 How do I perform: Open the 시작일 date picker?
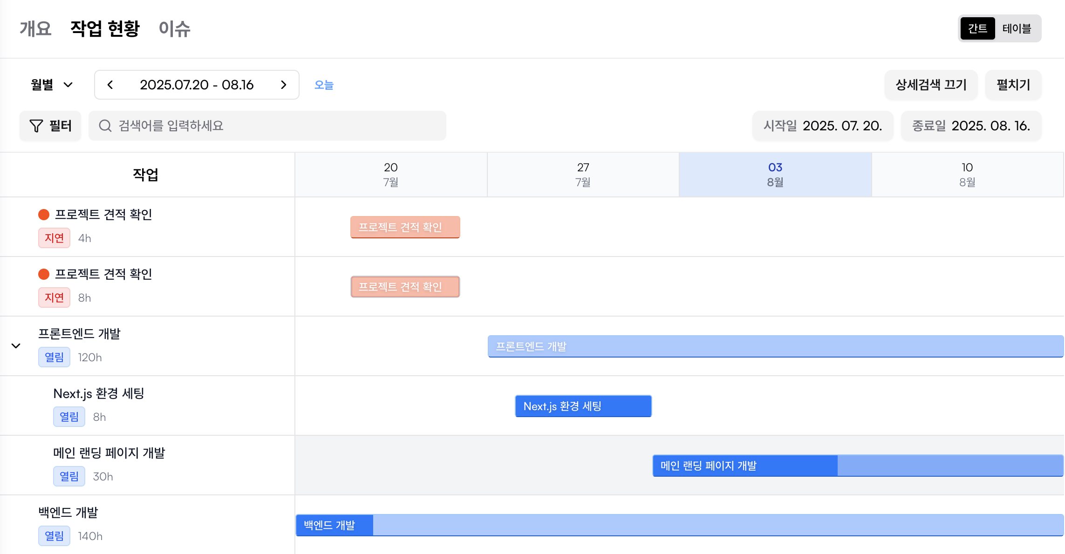823,126
